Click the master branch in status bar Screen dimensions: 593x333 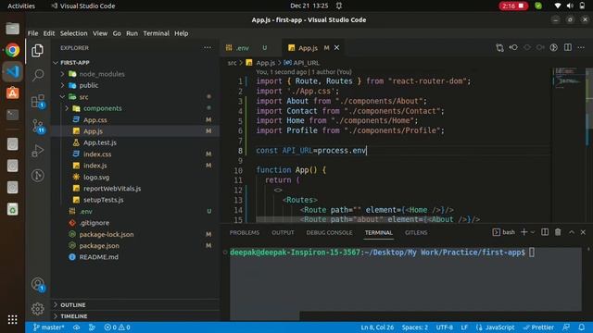tap(48, 327)
